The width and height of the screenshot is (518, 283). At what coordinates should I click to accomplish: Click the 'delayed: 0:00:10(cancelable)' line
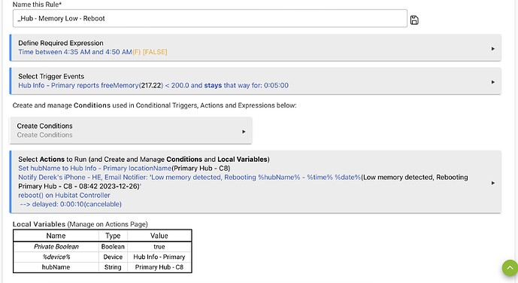(x=71, y=204)
